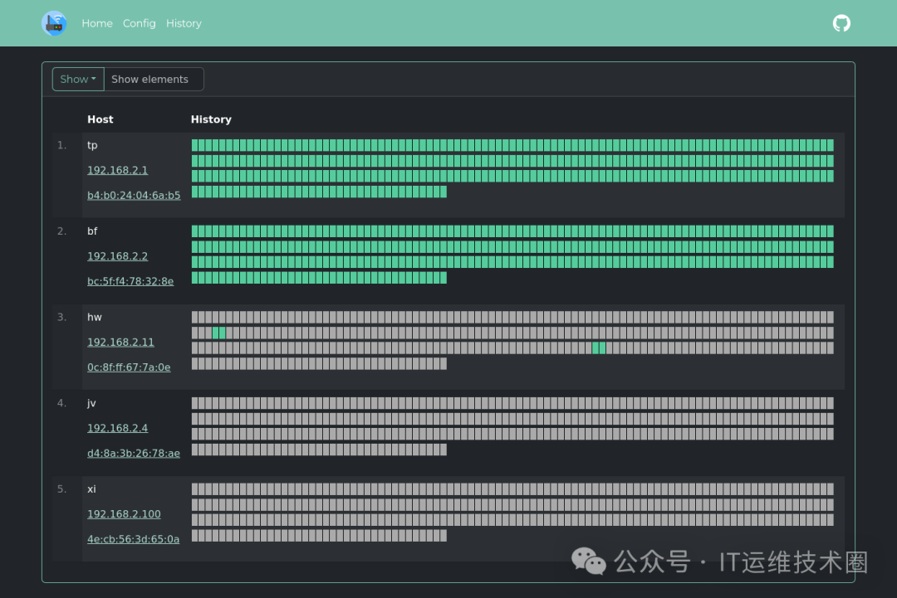
Task: Open IP link 192.168.2.11
Action: pos(120,342)
